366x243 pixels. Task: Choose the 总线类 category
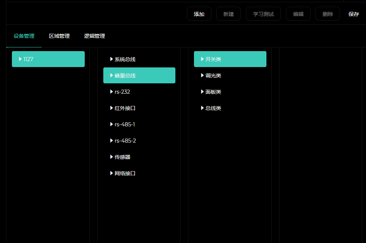[x=213, y=108]
